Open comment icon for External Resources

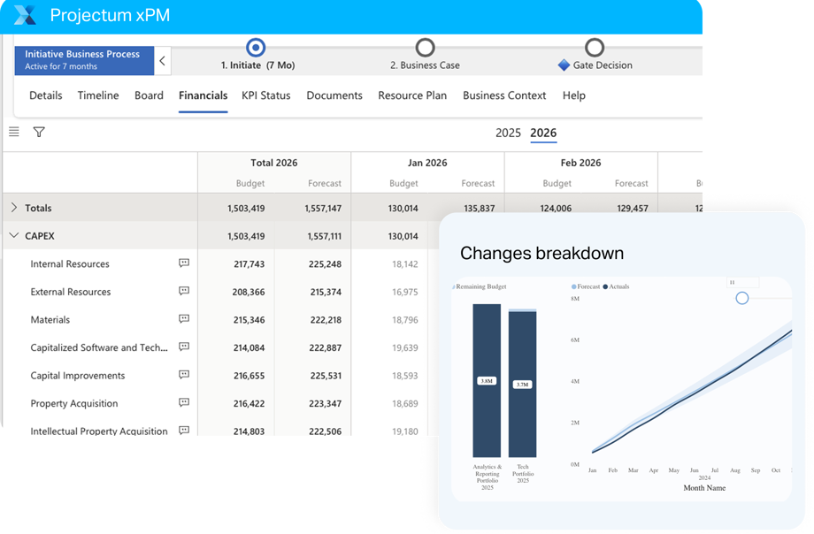184,291
